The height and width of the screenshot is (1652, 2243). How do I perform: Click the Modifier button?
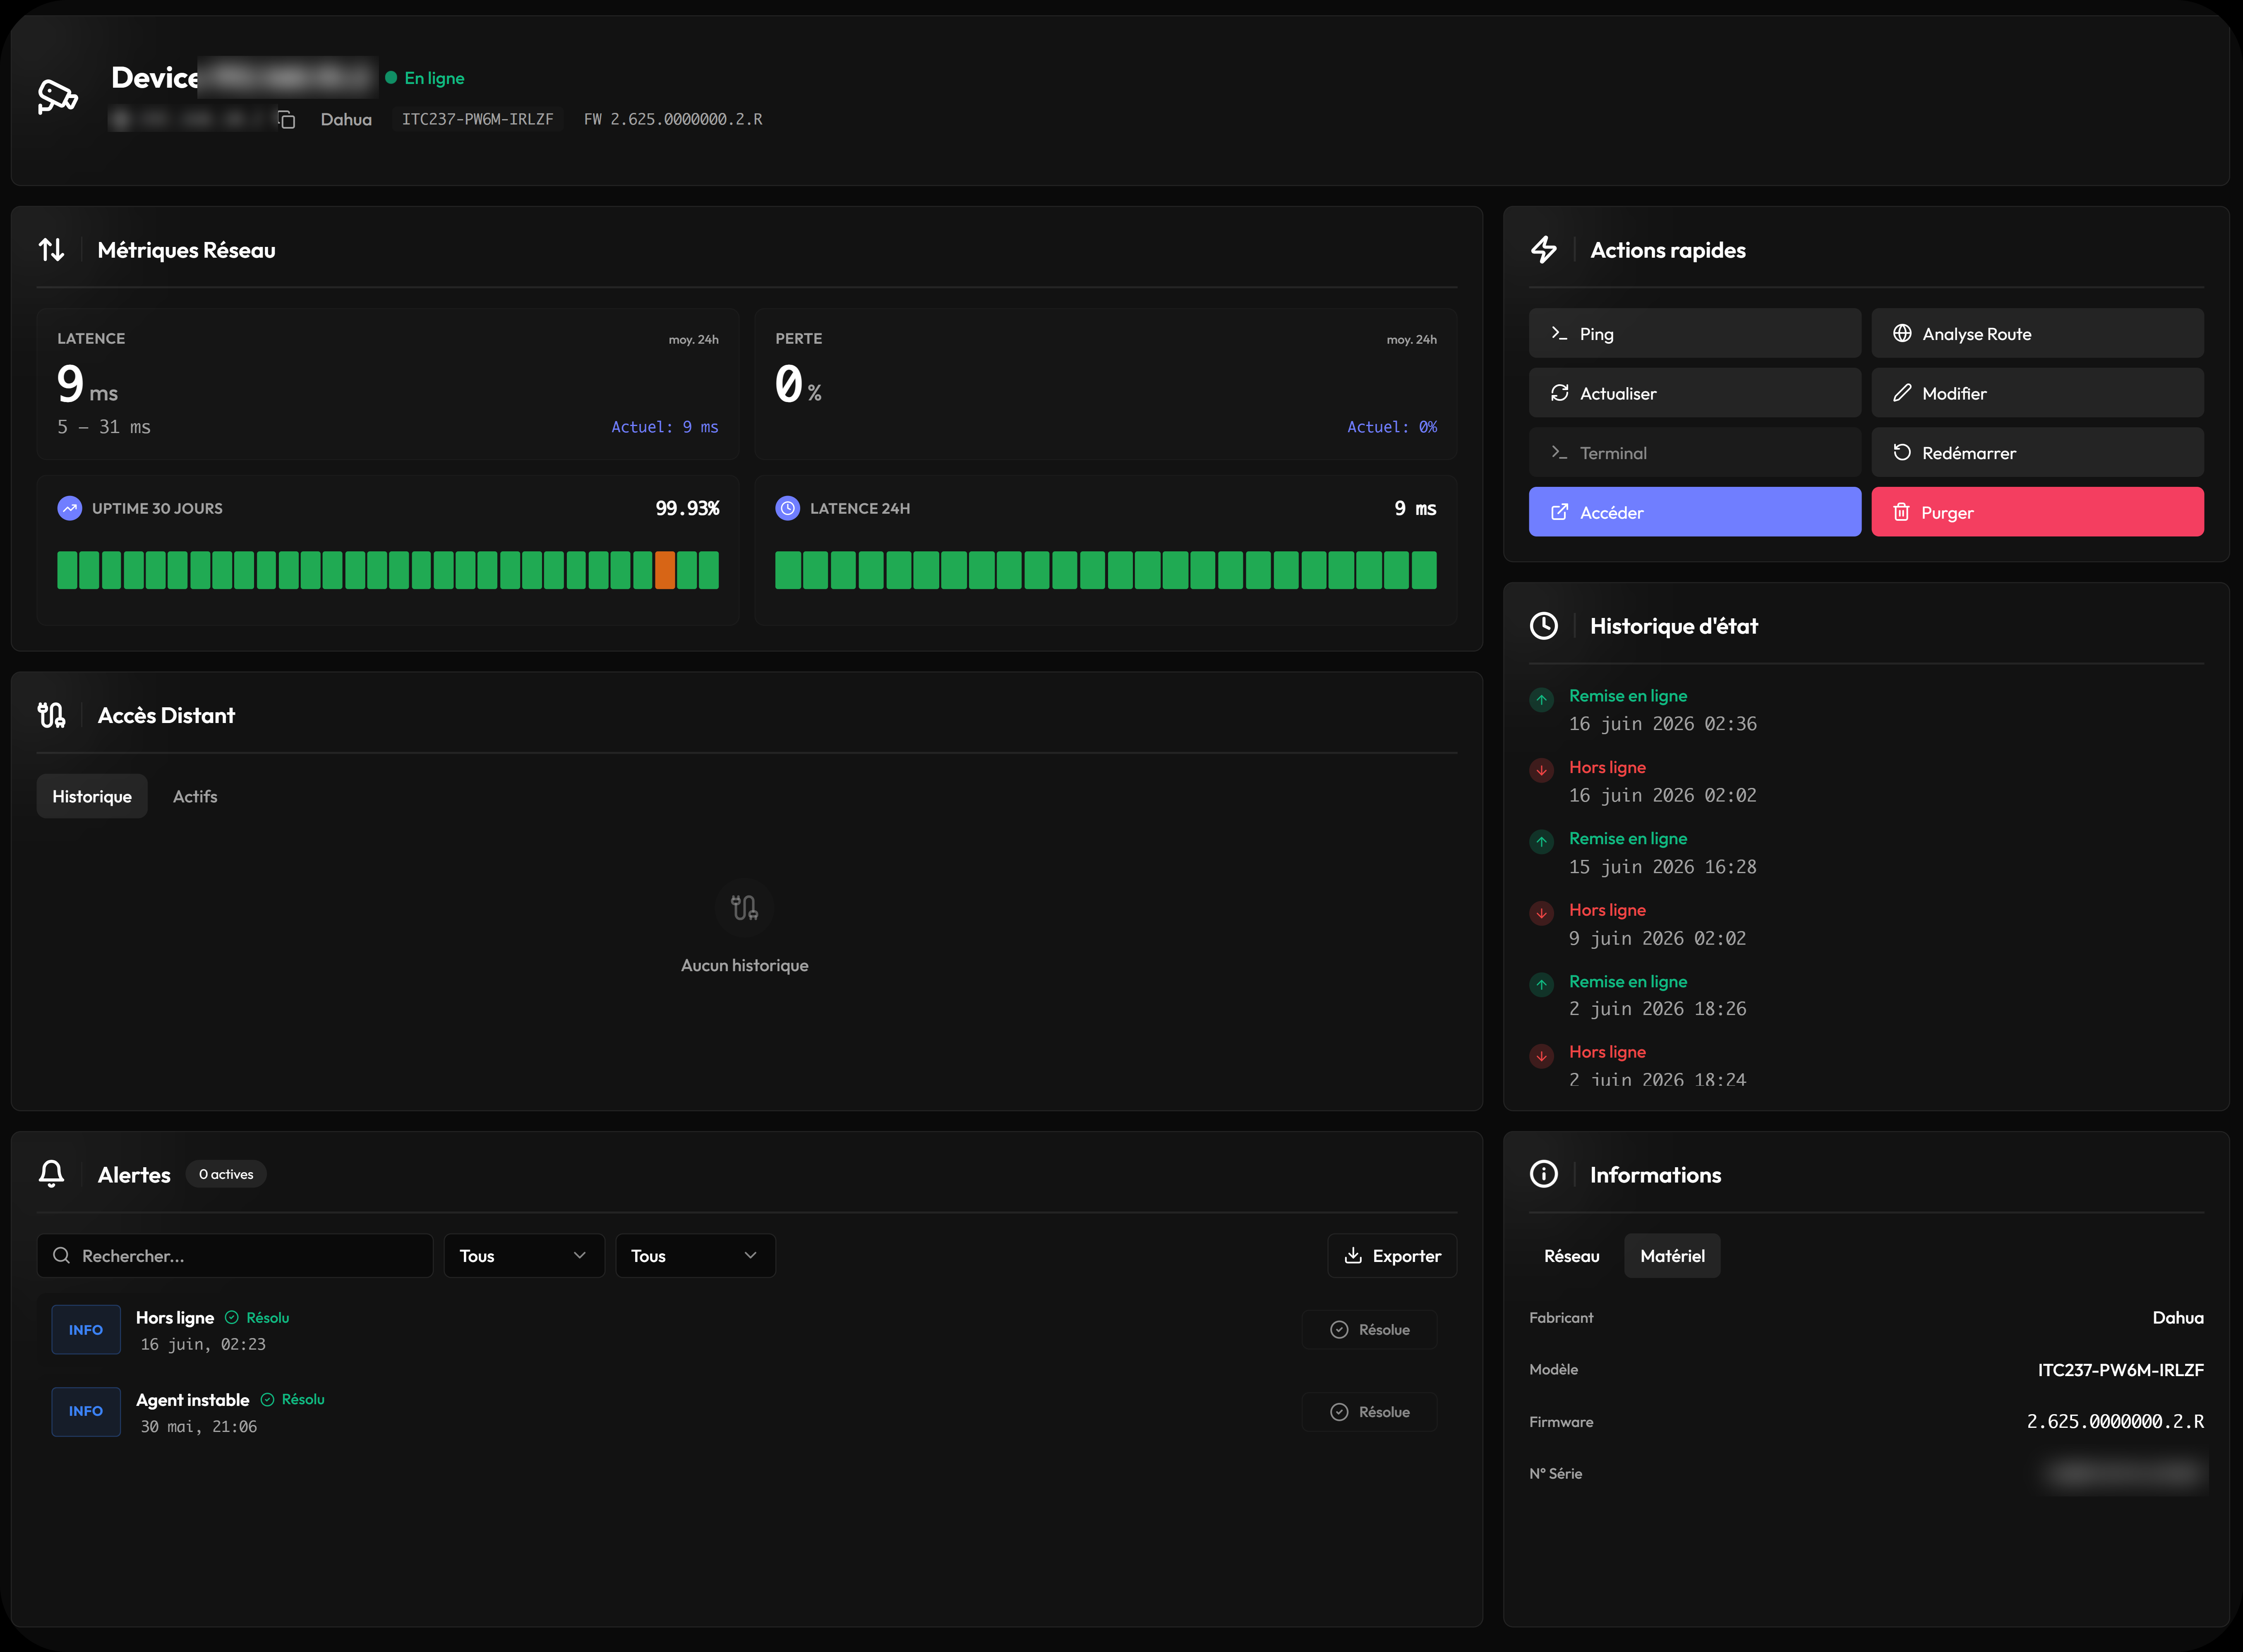point(2037,393)
